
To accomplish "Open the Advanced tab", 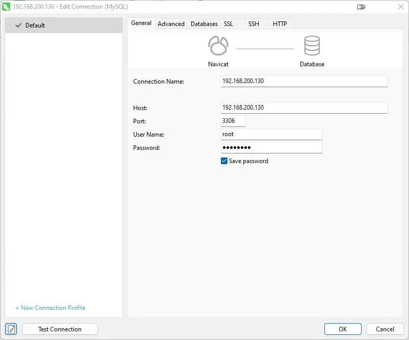I will pyautogui.click(x=171, y=24).
